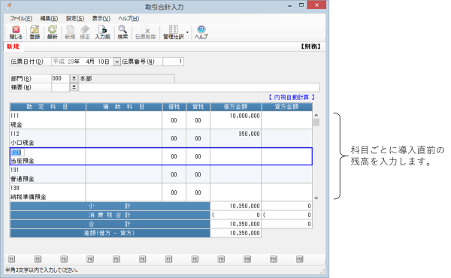Click the F12 function key button

[299, 259]
